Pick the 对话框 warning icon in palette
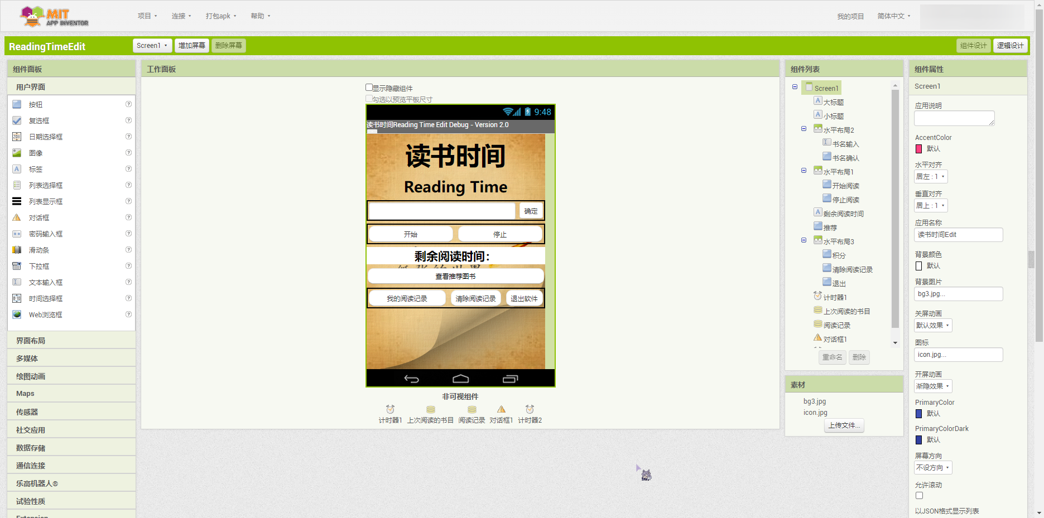1044x518 pixels. [17, 217]
